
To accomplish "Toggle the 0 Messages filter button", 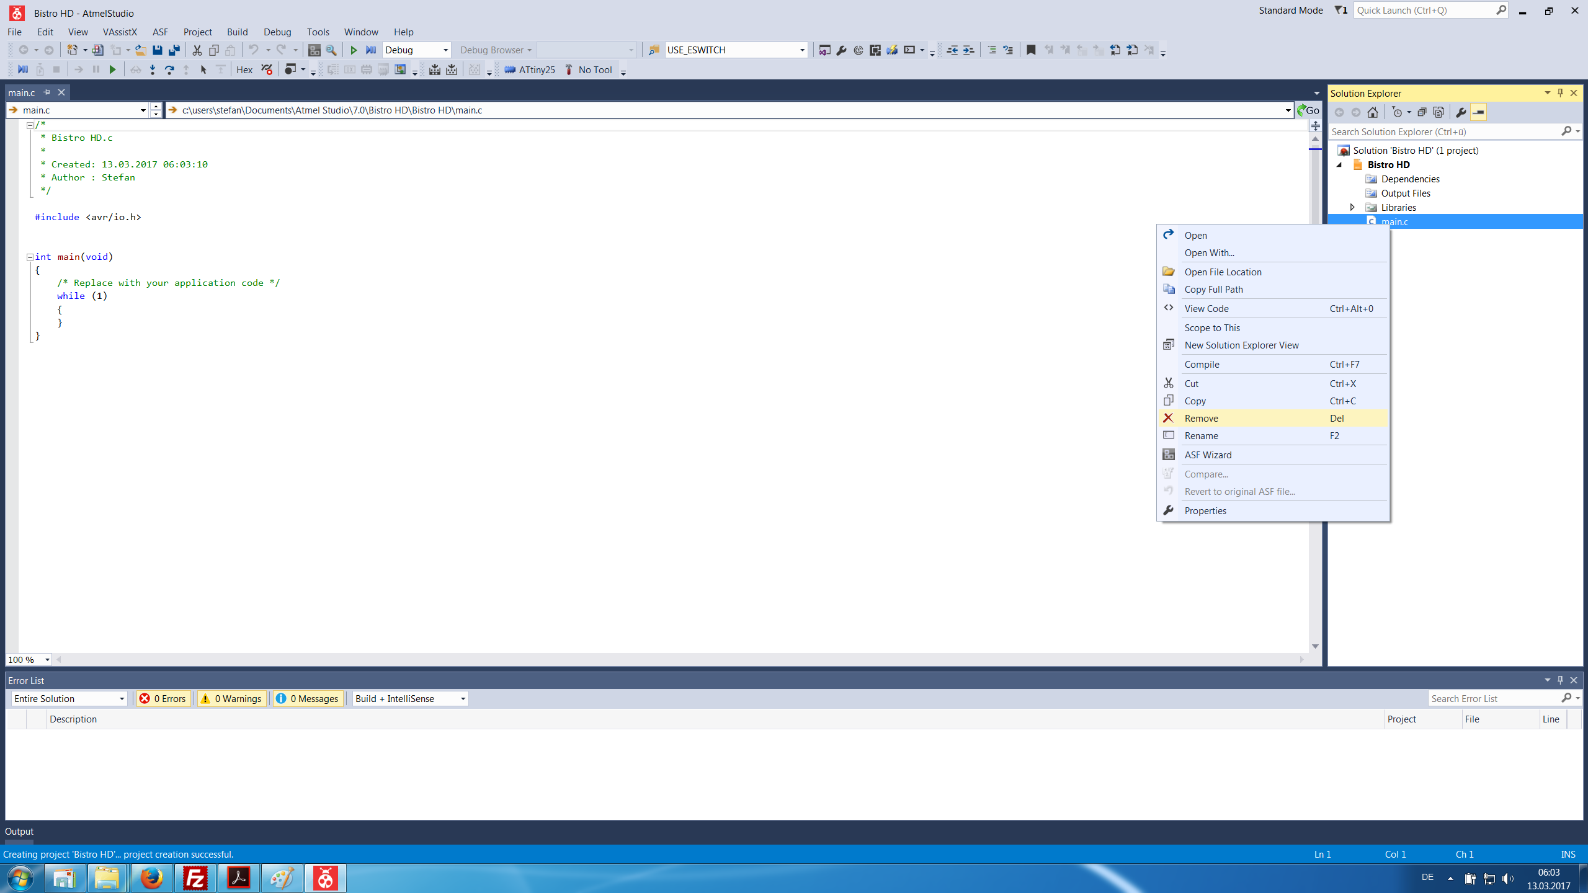I will point(308,698).
